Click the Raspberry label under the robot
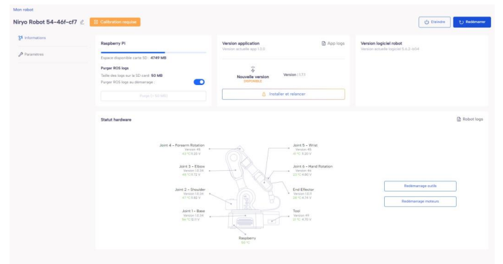The width and height of the screenshot is (503, 264). (247, 238)
